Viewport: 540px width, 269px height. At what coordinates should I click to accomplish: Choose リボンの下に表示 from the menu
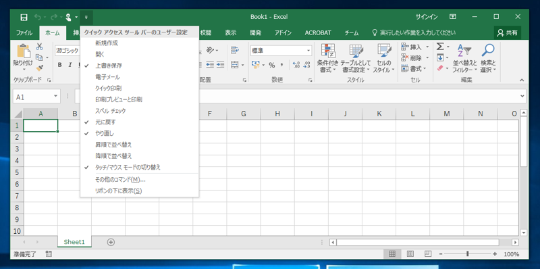pyautogui.click(x=140, y=191)
